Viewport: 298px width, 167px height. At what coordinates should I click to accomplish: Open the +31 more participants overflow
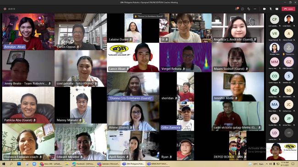tap(289, 133)
